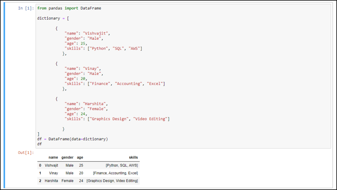Viewport: 337px width, 190px height.
Task: Click the age value 24 in the output row
Action: (81, 181)
